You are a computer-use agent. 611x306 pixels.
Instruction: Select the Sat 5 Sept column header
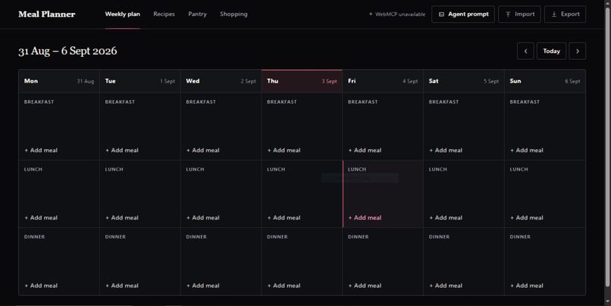[x=464, y=81]
